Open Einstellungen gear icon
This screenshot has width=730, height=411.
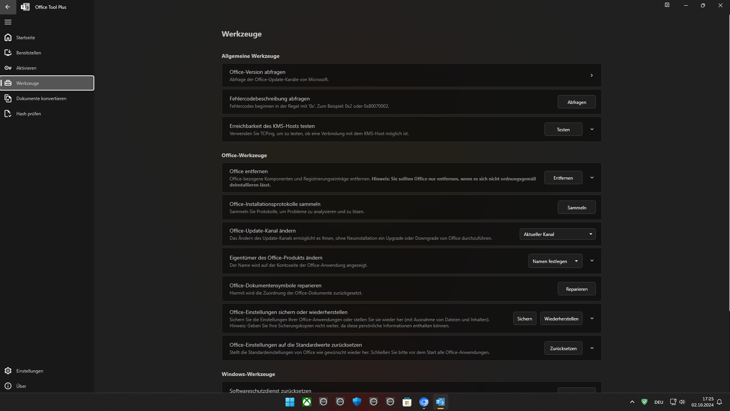click(8, 371)
